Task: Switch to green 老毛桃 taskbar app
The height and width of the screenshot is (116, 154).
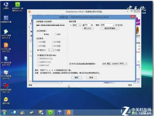Action: pyautogui.click(x=50, y=112)
